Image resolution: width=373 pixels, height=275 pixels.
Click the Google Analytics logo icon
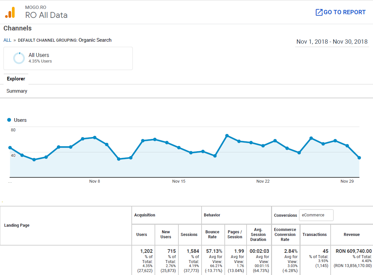click(10, 12)
